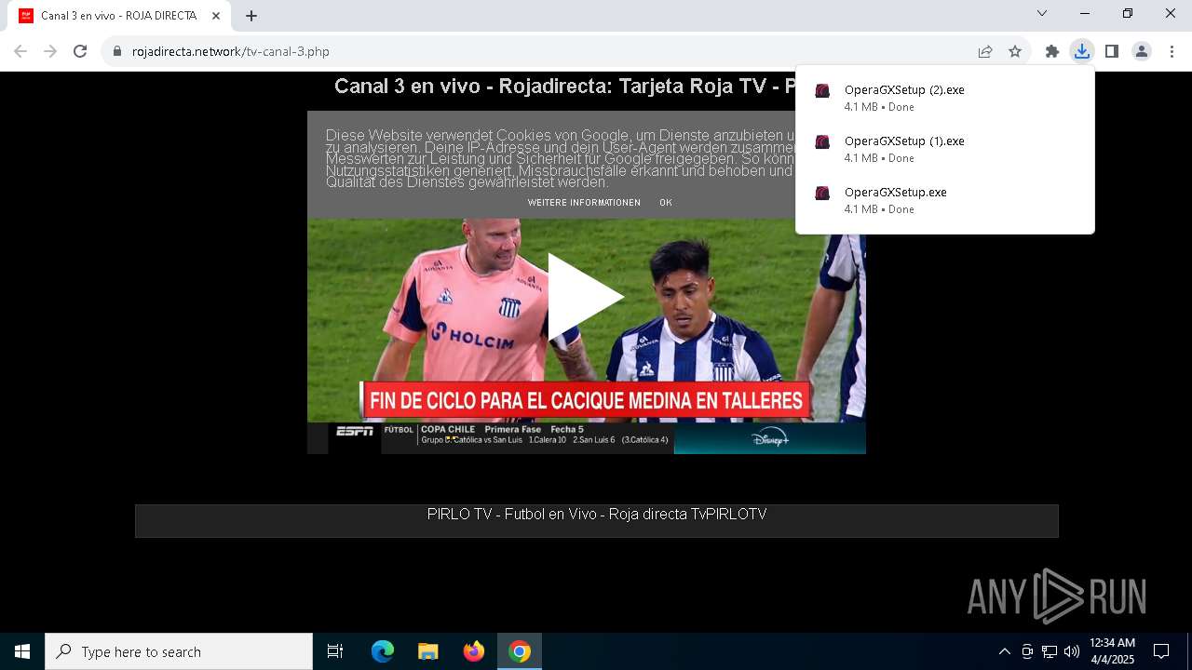
Task: Open Task View on taskbar
Action: coord(335,651)
